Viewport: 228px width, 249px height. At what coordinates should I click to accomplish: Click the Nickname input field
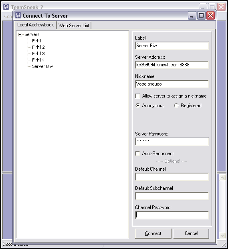click(172, 84)
